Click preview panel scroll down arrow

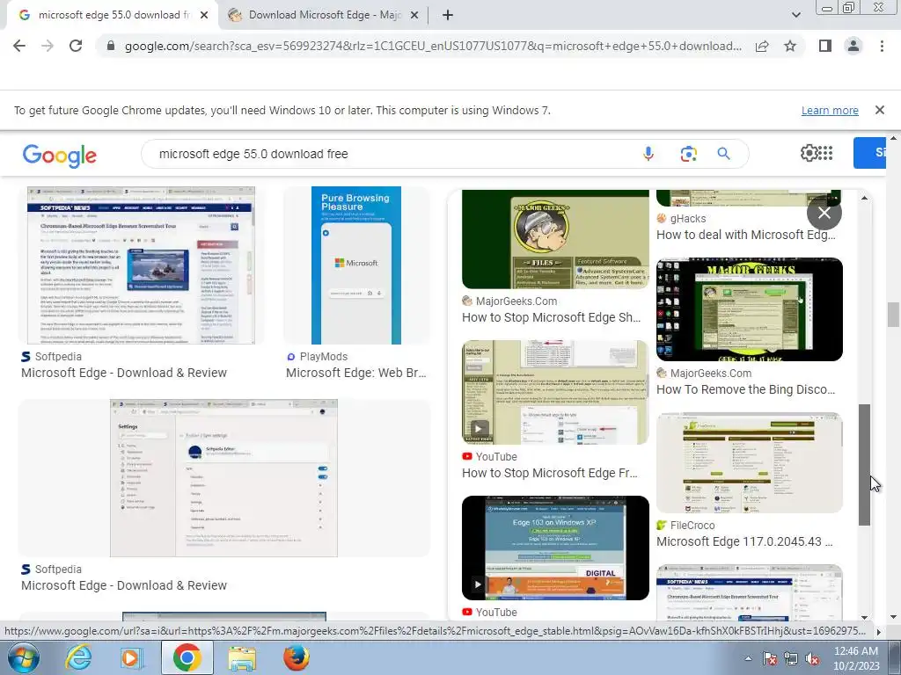point(864,617)
